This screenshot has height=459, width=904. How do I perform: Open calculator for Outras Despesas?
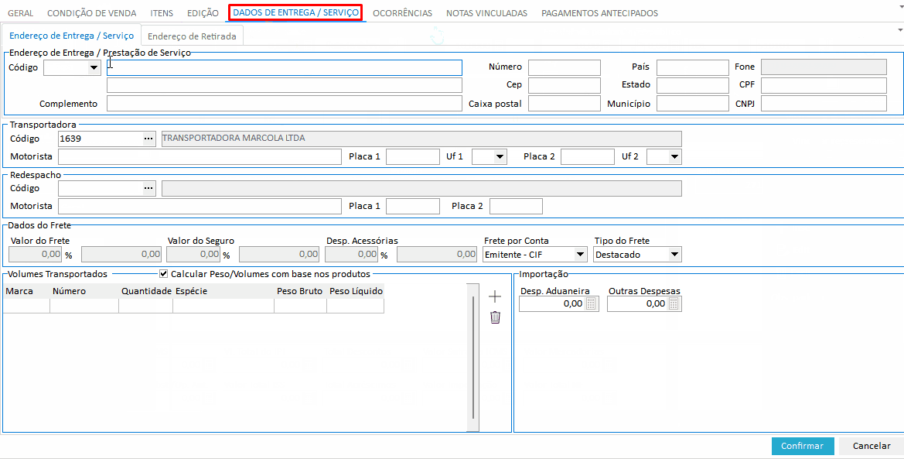673,304
